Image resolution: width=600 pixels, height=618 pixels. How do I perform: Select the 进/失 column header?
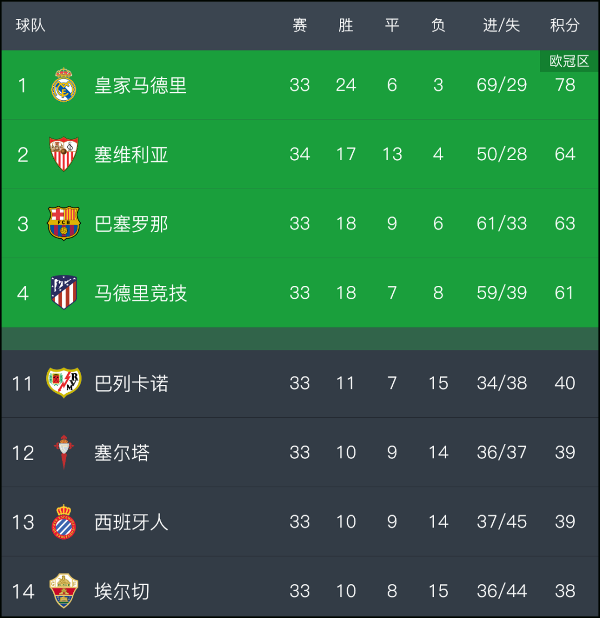501,25
